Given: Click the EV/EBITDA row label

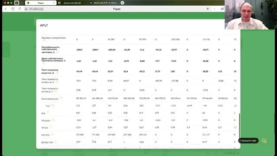Looking at the screenshot, I should pyautogui.click(x=47, y=142).
